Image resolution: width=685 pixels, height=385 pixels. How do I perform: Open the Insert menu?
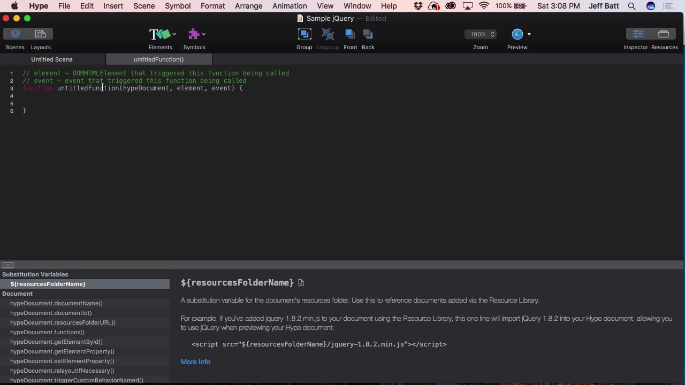point(113,6)
